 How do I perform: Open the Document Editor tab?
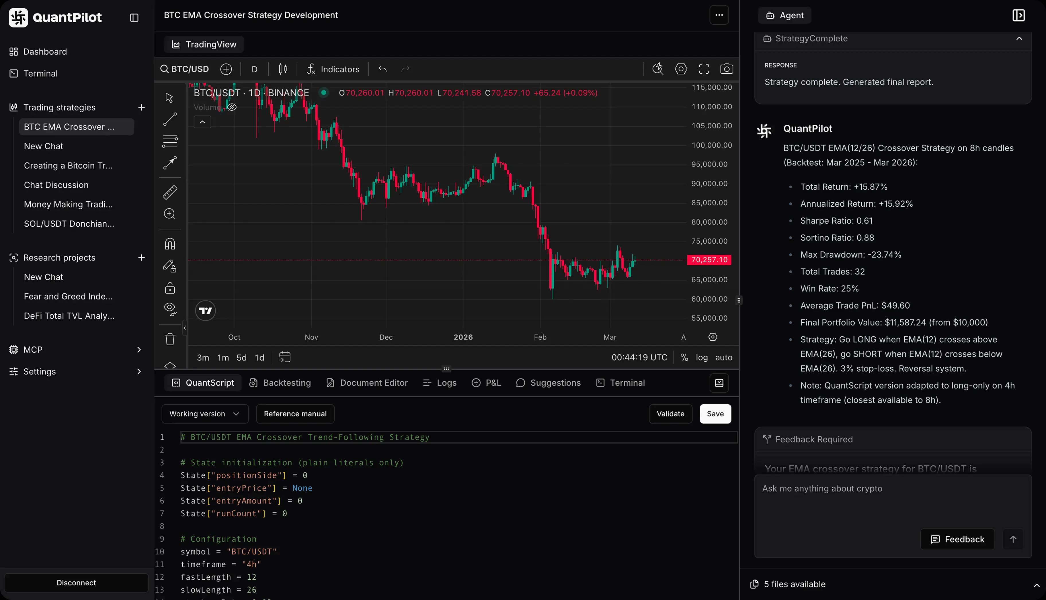[366, 383]
